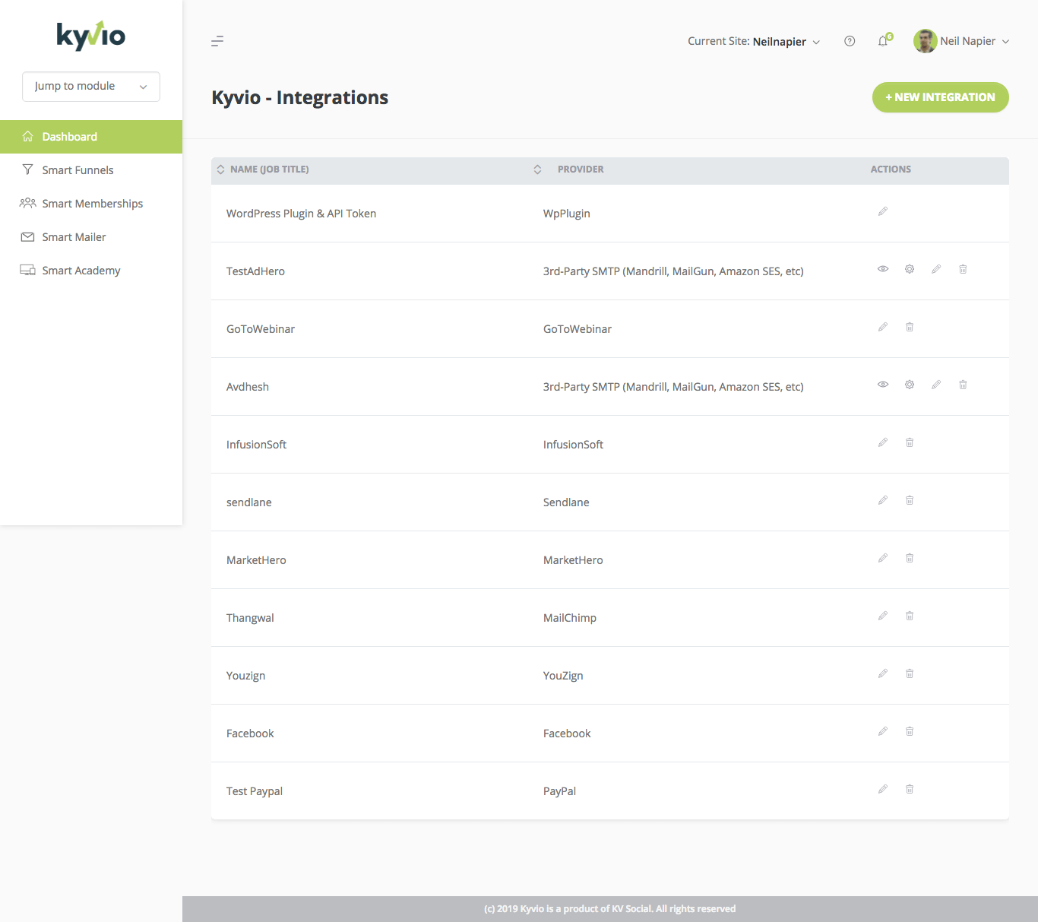The height and width of the screenshot is (922, 1038).
Task: Delete the TestAdHero integration
Action: pos(963,269)
